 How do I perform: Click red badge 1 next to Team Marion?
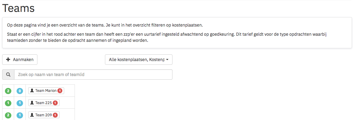click(60, 91)
